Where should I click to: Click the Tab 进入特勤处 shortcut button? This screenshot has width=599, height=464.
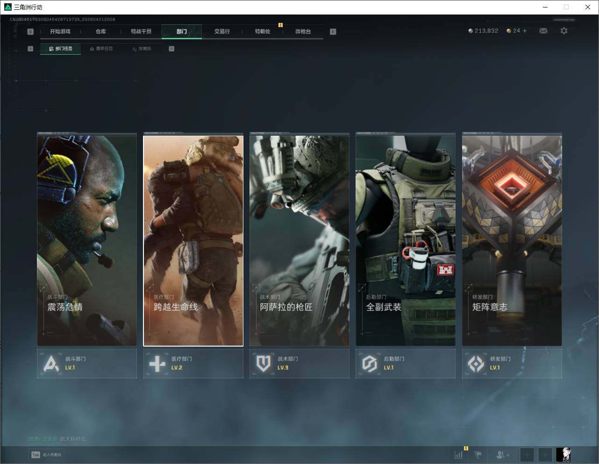(46, 455)
